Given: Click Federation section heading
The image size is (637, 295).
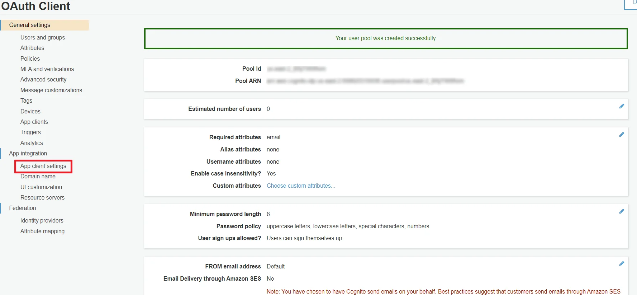Looking at the screenshot, I should click(23, 208).
